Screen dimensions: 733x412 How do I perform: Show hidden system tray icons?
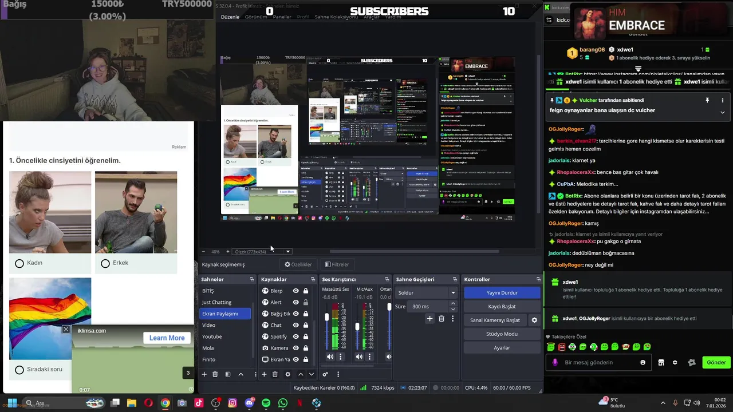pos(663,403)
